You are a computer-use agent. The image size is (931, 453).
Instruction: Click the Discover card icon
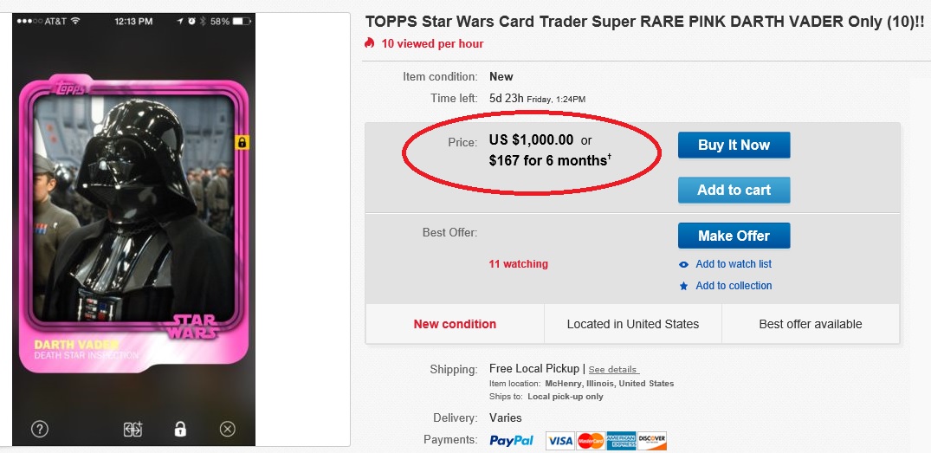pos(651,441)
